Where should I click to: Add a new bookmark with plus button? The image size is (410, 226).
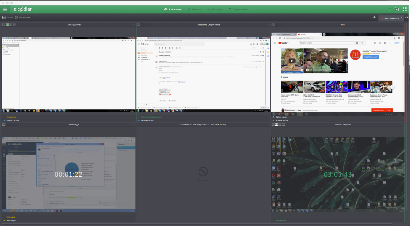[374, 17]
